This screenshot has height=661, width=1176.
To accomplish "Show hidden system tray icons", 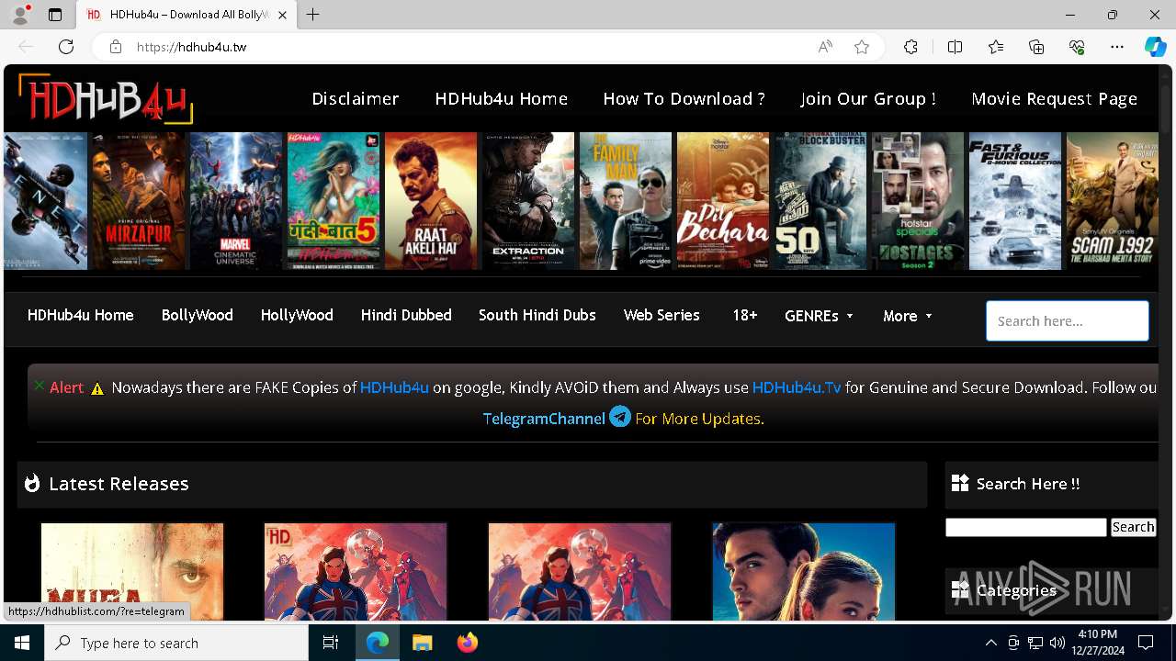I will coord(990,643).
